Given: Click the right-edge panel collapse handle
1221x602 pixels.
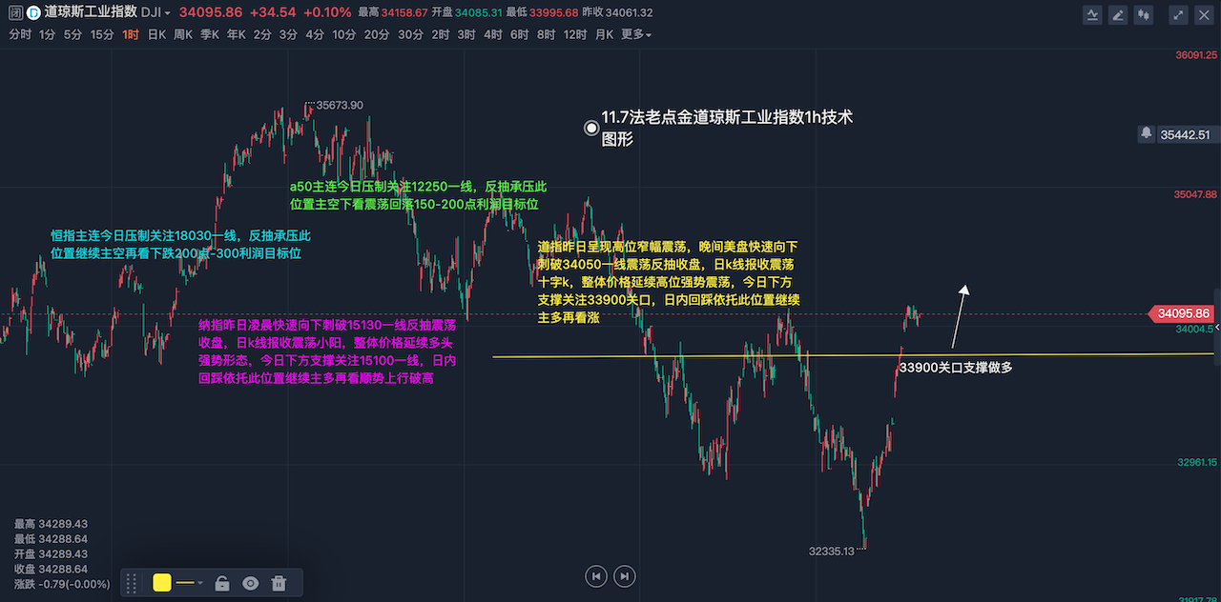Looking at the screenshot, I should 1216,327.
